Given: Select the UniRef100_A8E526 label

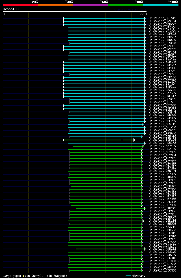Looking at the screenshot, I should coord(162,224).
